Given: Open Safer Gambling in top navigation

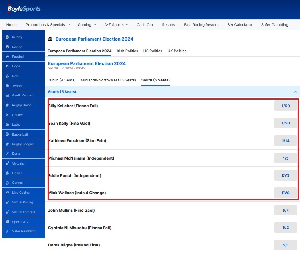Looking at the screenshot, I should click(274, 25).
